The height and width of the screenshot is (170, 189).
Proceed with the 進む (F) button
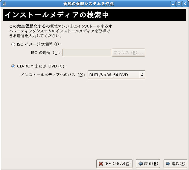175,164
